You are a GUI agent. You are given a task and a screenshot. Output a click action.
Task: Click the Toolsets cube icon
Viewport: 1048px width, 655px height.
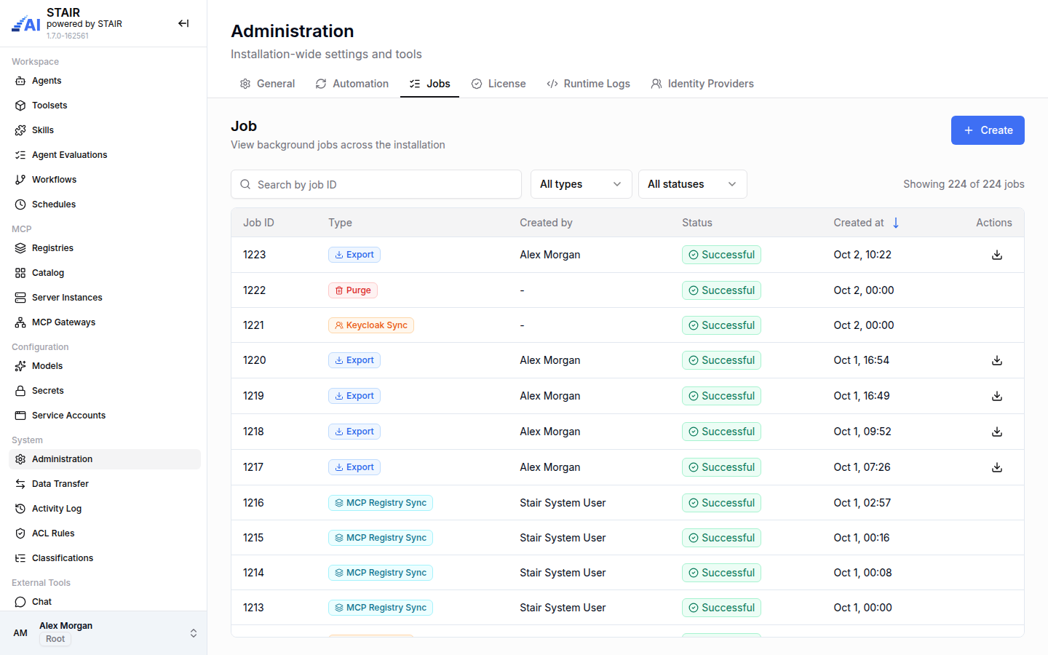click(x=20, y=106)
